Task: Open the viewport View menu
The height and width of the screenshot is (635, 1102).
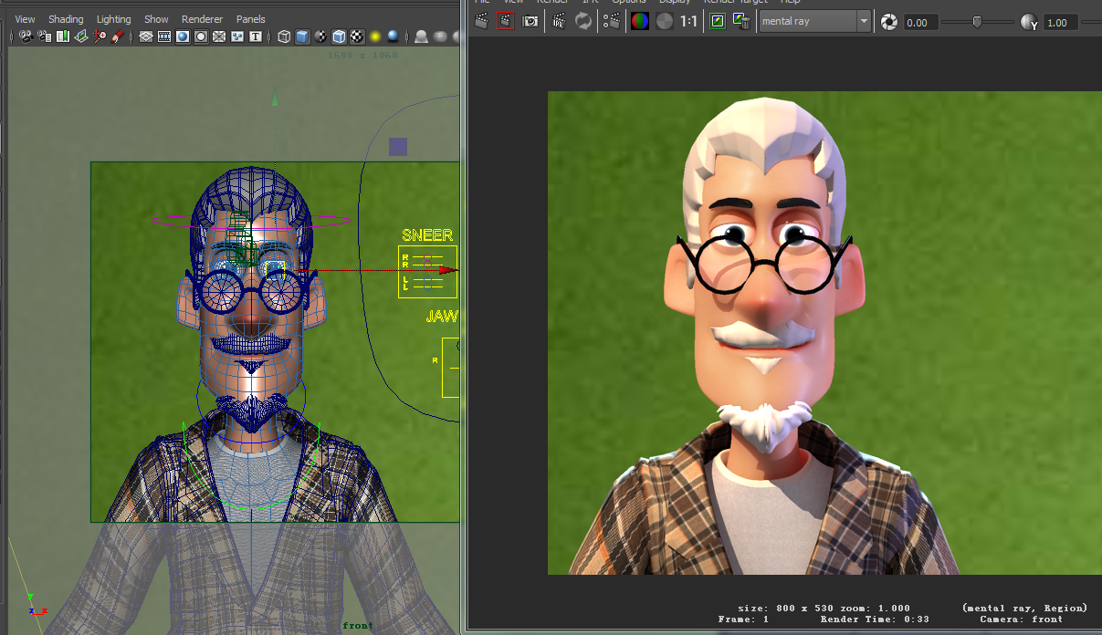Action: 25,19
